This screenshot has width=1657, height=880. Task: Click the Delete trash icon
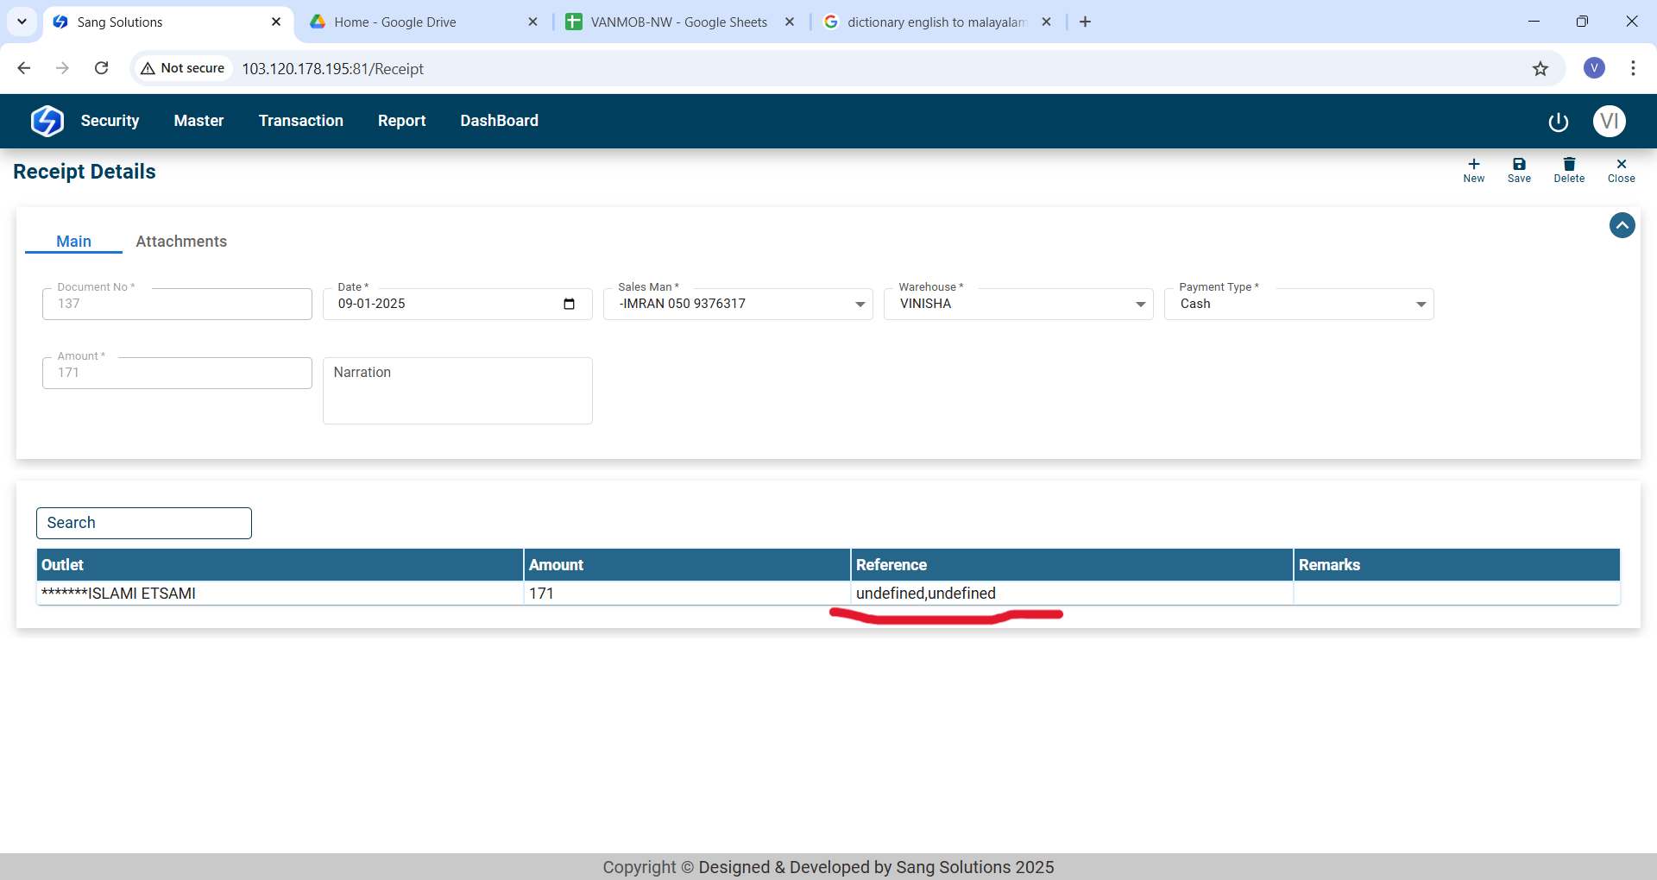[1569, 164]
